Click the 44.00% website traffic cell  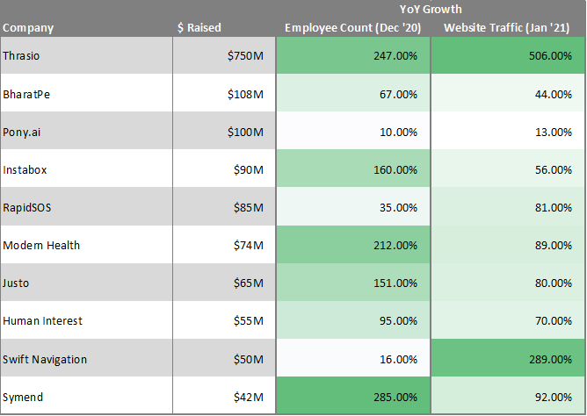tap(508, 93)
